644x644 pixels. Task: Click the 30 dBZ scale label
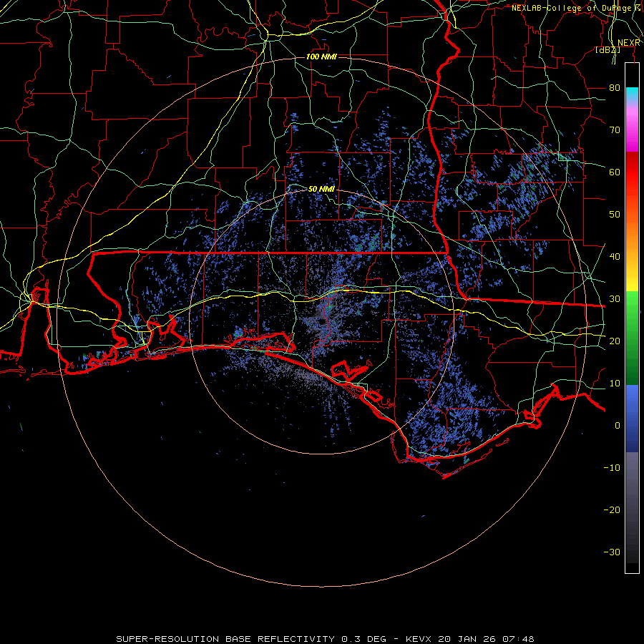(x=615, y=299)
